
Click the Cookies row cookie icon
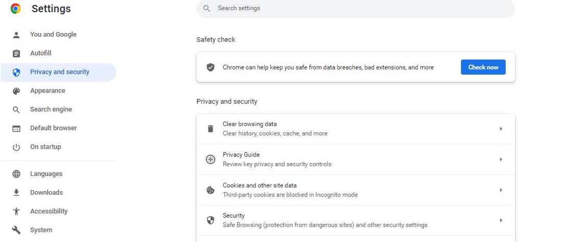tap(210, 190)
